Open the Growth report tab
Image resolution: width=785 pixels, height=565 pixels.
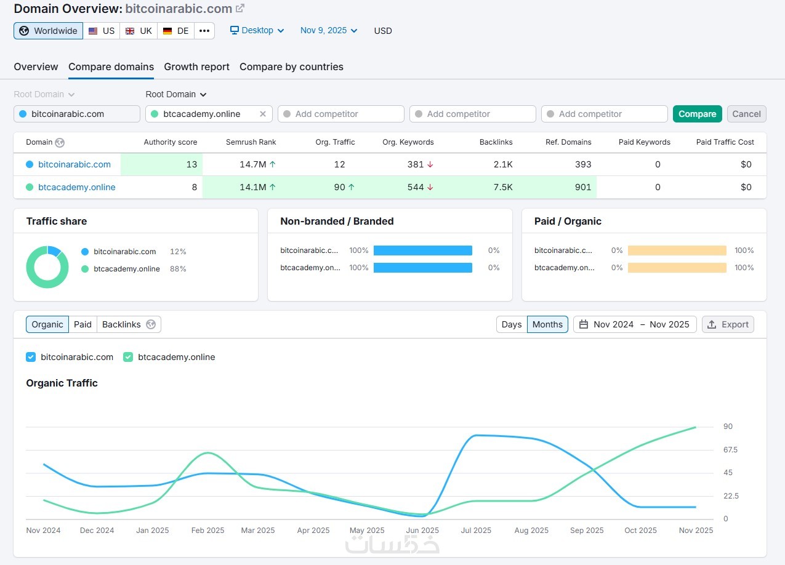[196, 66]
